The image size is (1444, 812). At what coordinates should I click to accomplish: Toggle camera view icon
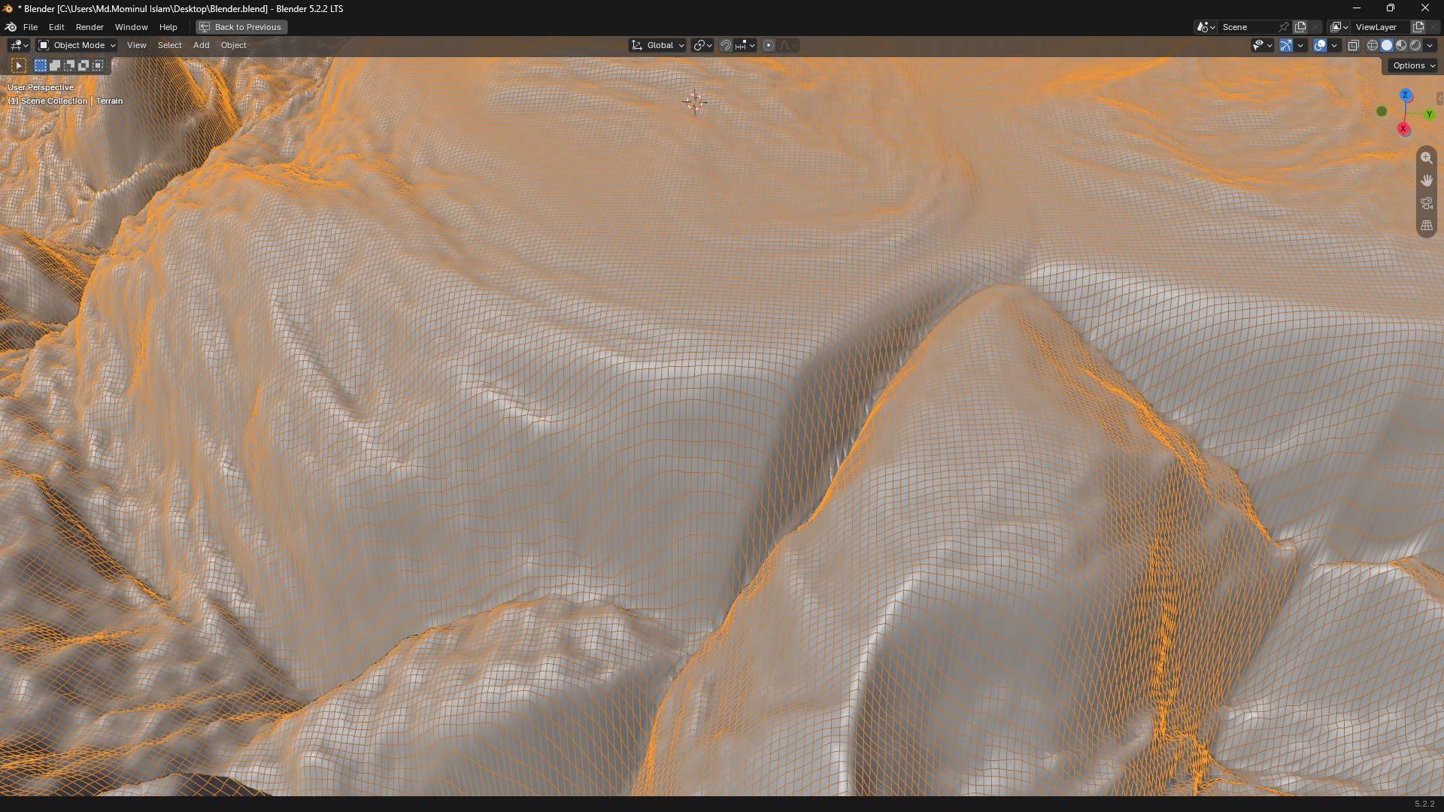1426,203
